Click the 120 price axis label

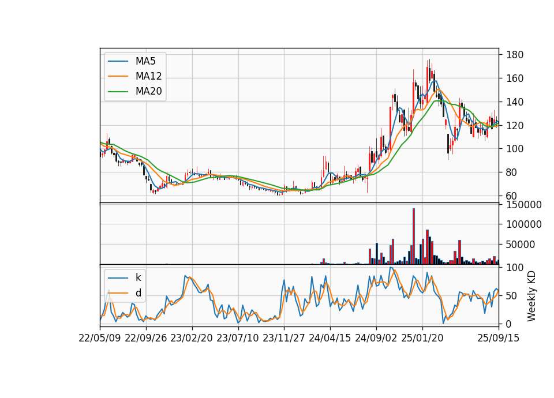tap(515, 125)
